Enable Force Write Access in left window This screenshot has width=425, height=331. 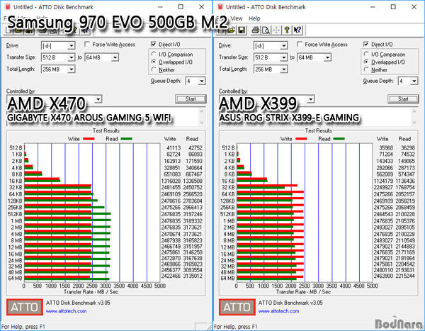pos(86,45)
